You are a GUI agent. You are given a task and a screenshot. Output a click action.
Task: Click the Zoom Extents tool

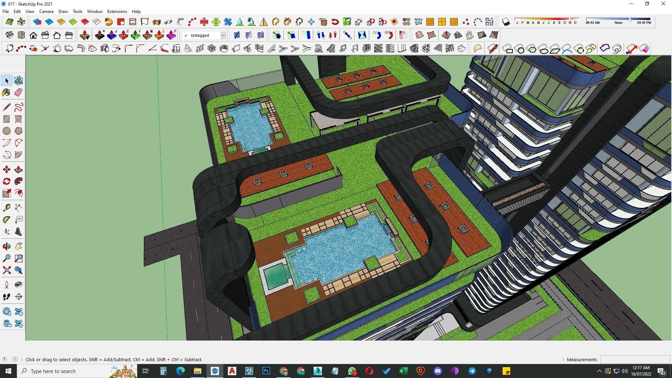tap(6, 270)
